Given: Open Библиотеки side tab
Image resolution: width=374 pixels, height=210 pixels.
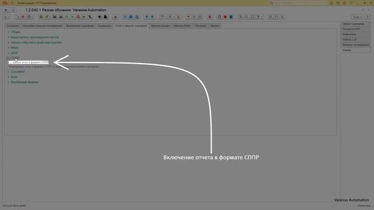Looking at the screenshot, I should click(355, 34).
